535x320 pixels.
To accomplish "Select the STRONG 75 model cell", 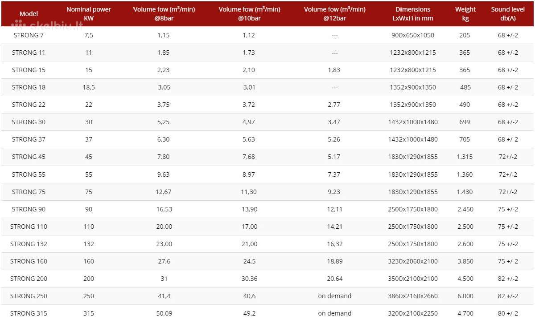I will 29,192.
